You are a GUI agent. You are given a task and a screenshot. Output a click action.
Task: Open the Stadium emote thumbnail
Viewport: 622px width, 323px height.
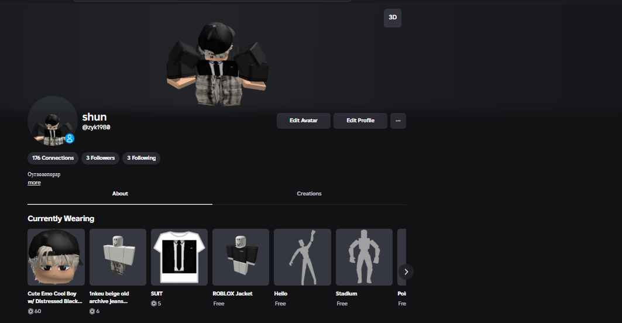click(364, 257)
